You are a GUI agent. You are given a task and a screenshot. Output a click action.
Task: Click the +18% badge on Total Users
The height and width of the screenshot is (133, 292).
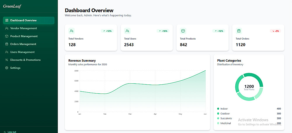tap(163, 31)
